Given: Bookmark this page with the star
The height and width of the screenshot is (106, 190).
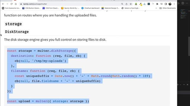Looking at the screenshot, I should tap(131, 4).
